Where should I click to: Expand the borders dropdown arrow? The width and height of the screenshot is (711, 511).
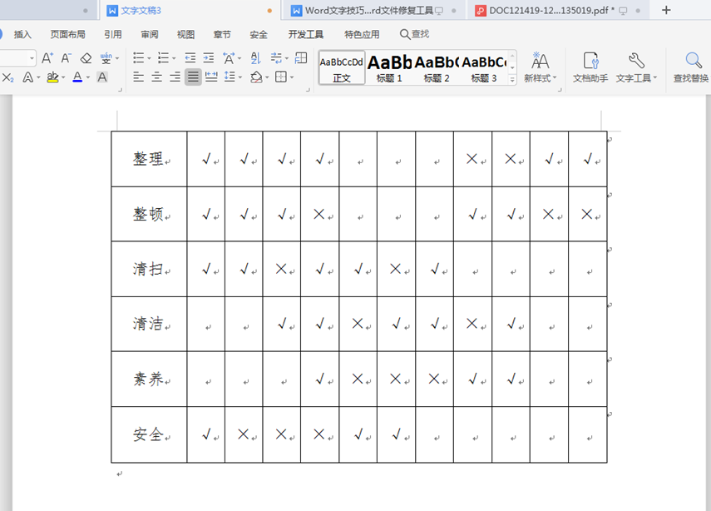tap(292, 77)
